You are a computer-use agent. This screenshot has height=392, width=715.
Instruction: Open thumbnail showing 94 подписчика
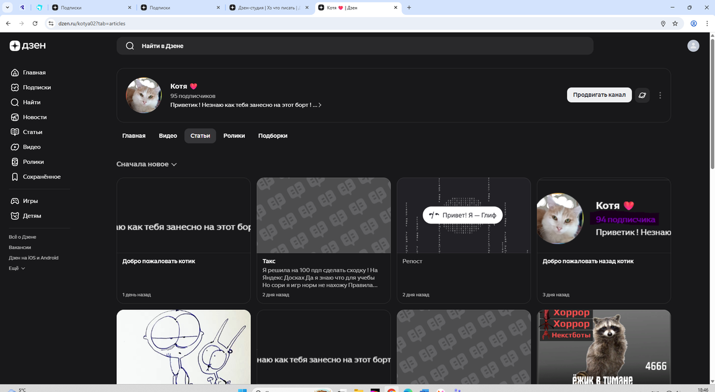click(604, 215)
